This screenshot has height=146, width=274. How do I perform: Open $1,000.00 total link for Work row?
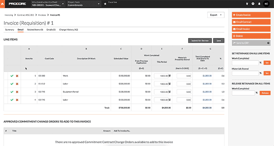click(207, 76)
